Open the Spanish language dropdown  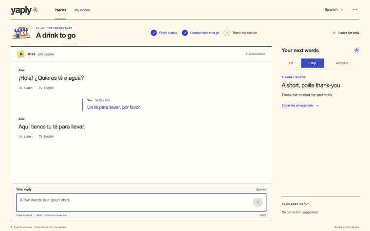pos(334,10)
